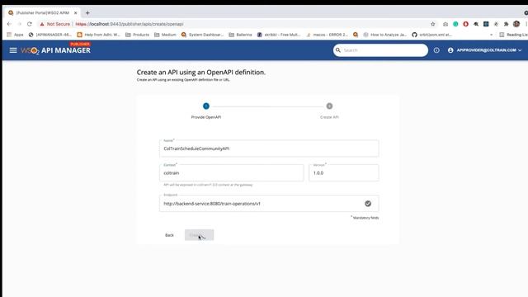Click the Context field containing coltrain
Image resolution: width=528 pixels, height=297 pixels.
click(232, 172)
